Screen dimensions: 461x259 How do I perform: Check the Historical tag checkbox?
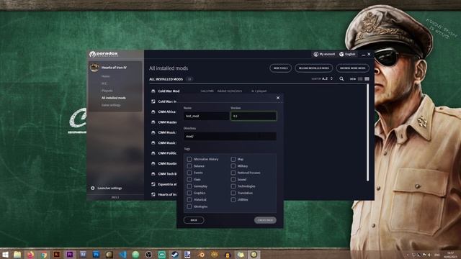(189, 200)
